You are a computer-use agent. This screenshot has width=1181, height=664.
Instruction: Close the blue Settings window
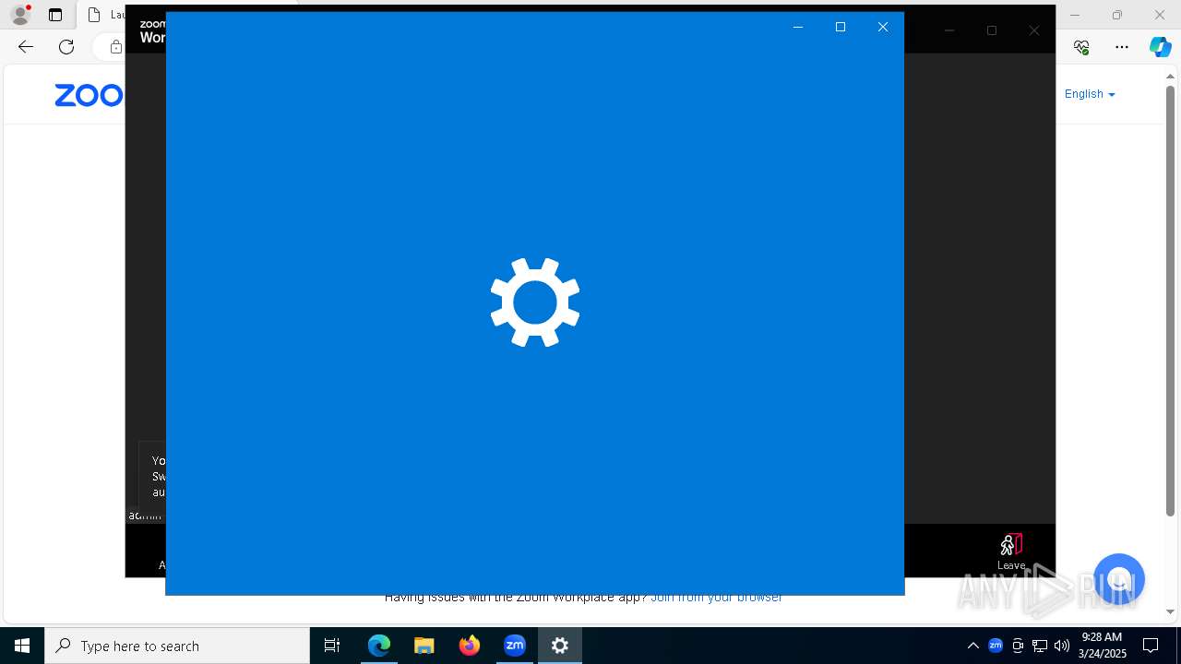point(883,27)
